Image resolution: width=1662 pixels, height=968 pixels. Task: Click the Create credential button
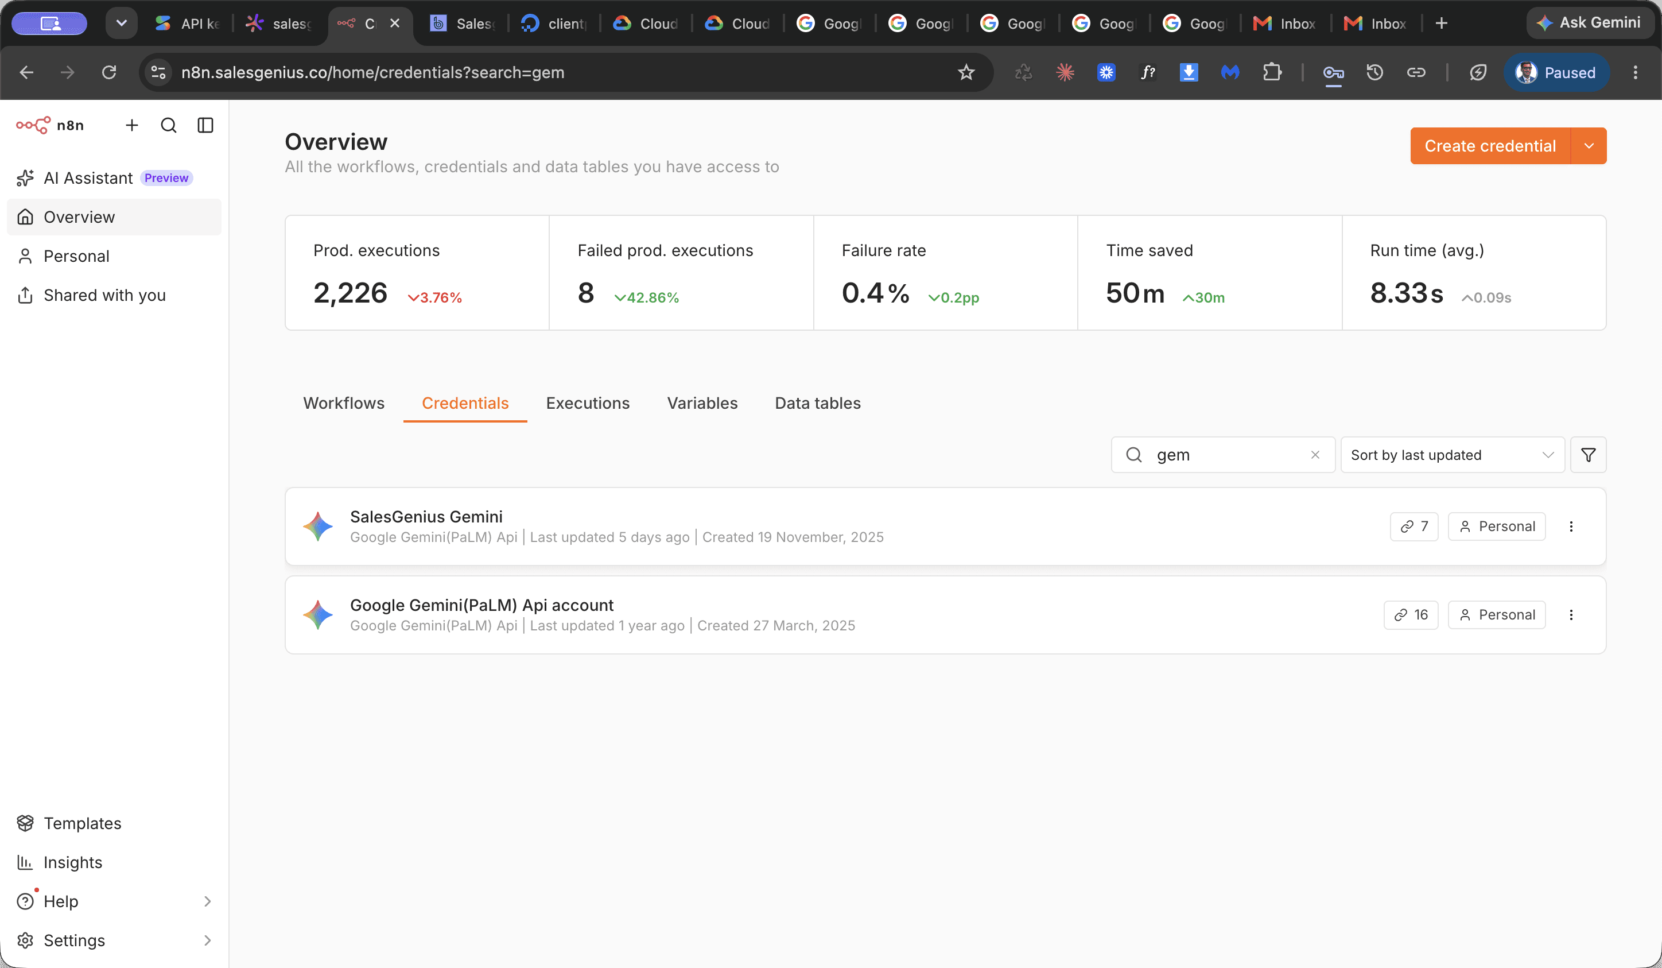(1490, 146)
